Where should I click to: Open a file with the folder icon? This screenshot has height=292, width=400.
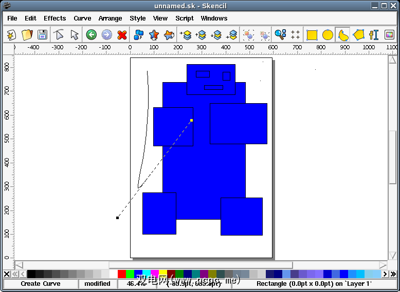pyautogui.click(x=27, y=35)
